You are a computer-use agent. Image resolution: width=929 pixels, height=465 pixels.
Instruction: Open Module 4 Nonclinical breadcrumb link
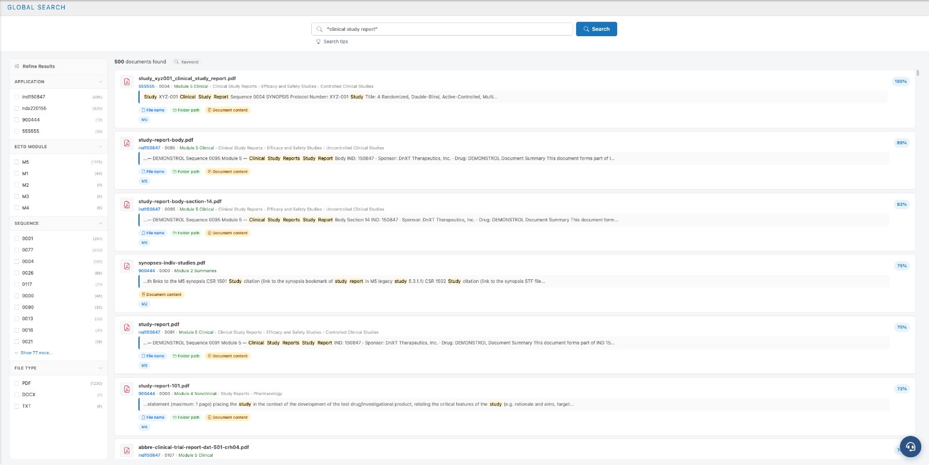click(195, 394)
